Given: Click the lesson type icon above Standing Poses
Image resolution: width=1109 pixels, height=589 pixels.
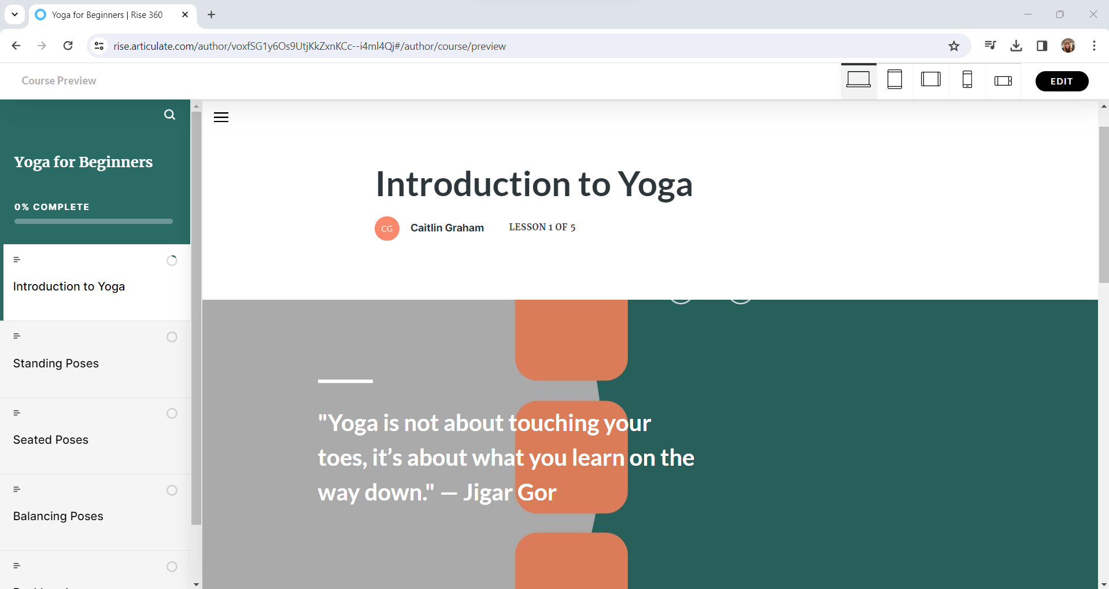Looking at the screenshot, I should 17,336.
